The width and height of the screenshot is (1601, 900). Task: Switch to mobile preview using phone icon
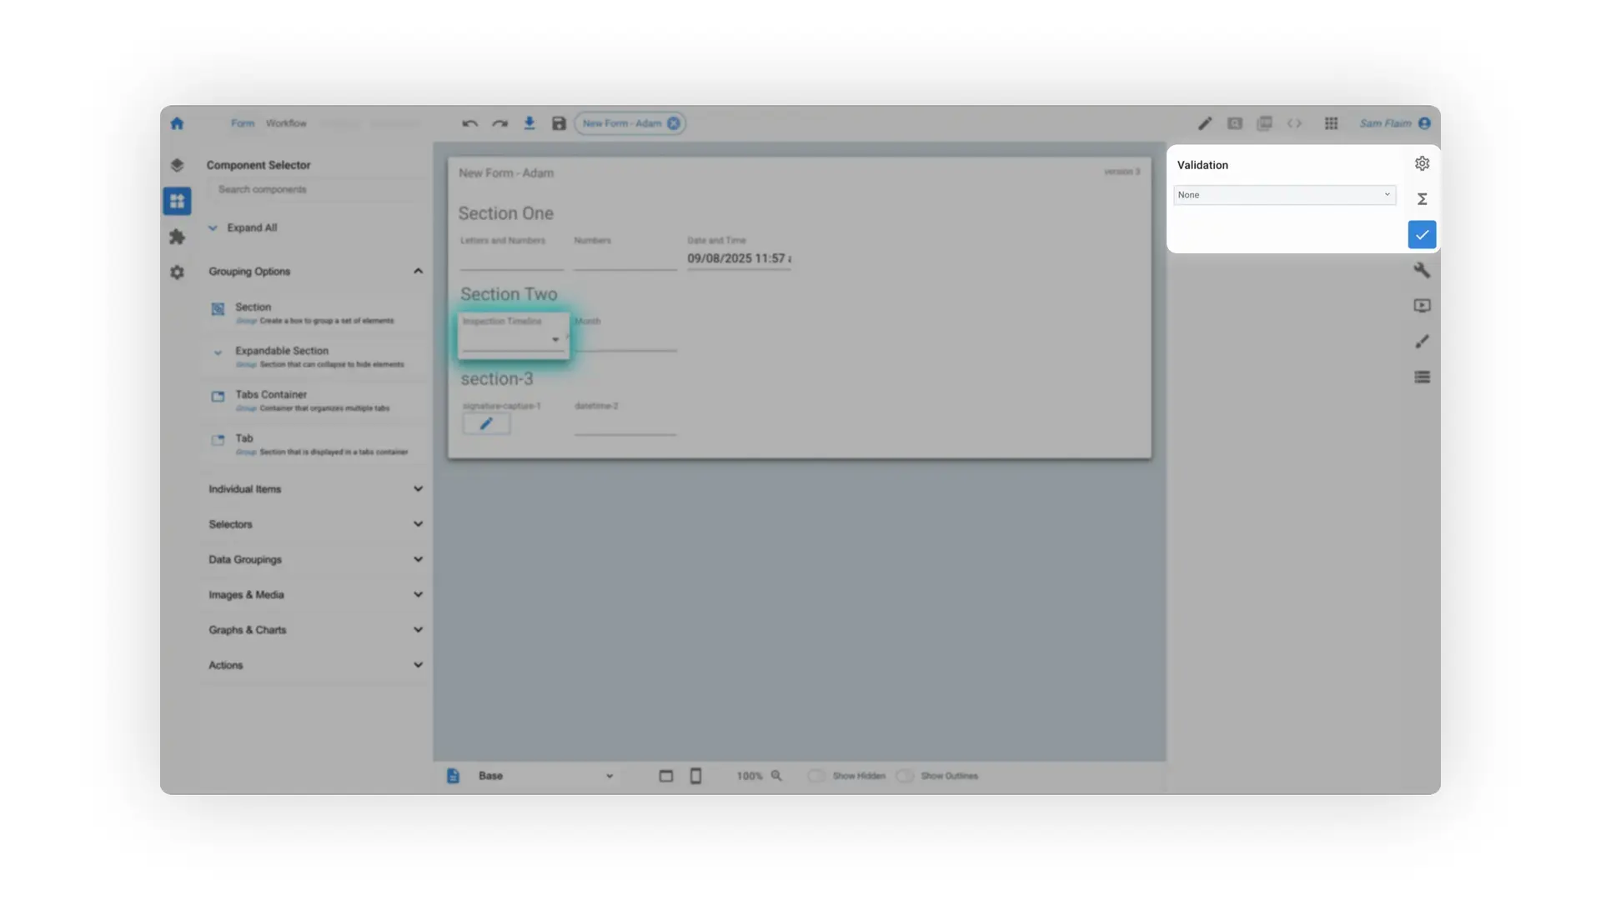[x=696, y=775]
